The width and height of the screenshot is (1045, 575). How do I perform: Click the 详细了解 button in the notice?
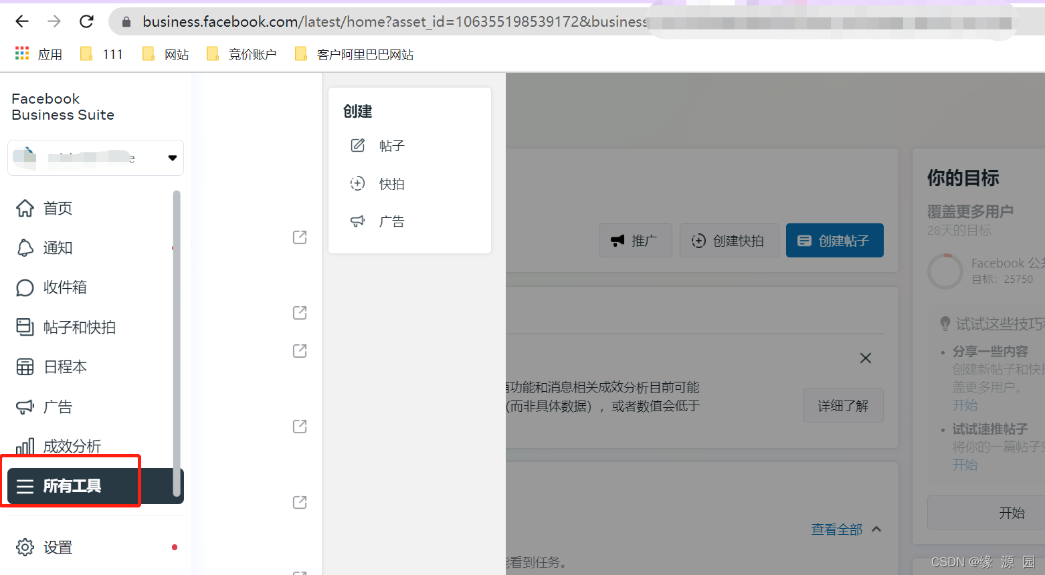tap(843, 405)
